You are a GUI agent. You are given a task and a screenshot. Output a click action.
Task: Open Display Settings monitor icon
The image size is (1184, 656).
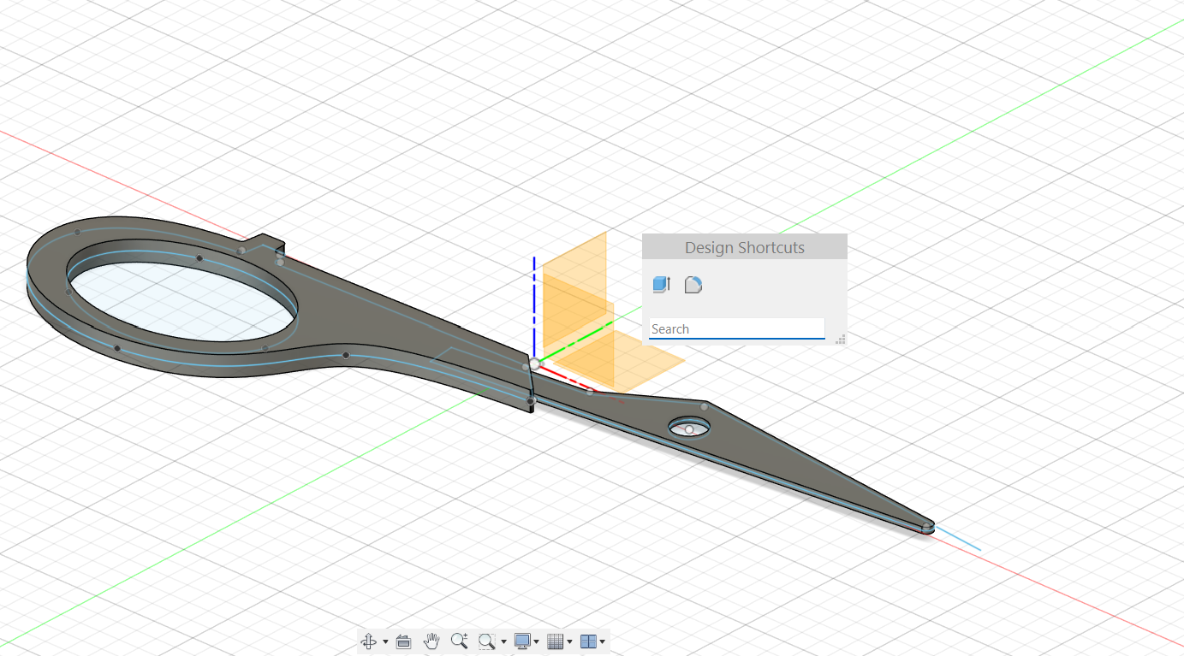522,641
